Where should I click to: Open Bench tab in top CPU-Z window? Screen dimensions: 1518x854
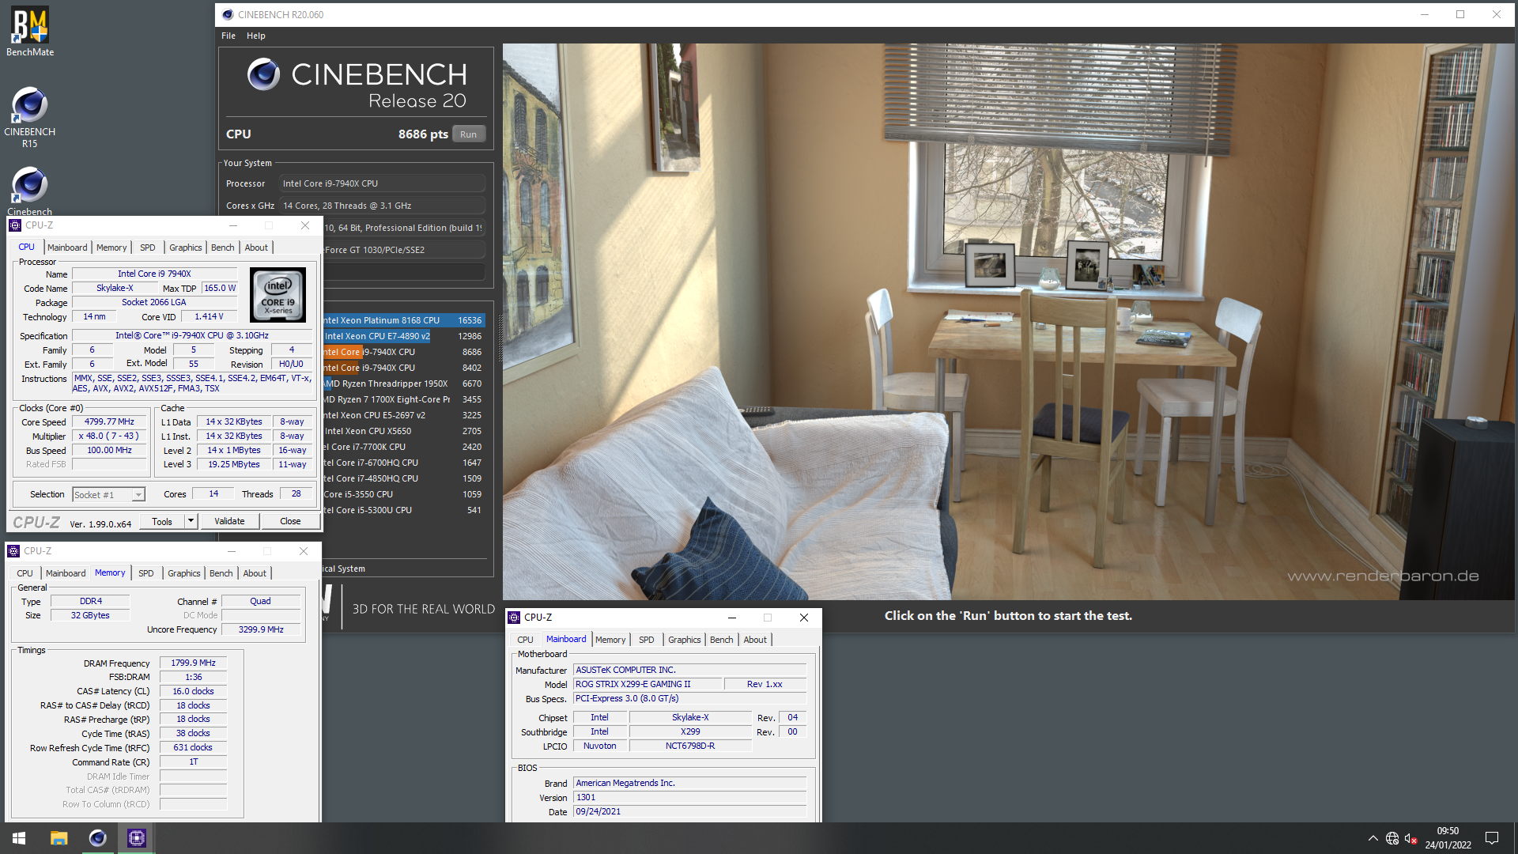[223, 248]
